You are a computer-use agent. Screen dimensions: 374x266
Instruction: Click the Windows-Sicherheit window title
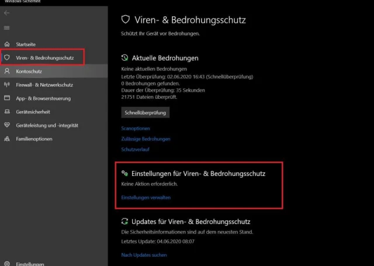click(22, 1)
